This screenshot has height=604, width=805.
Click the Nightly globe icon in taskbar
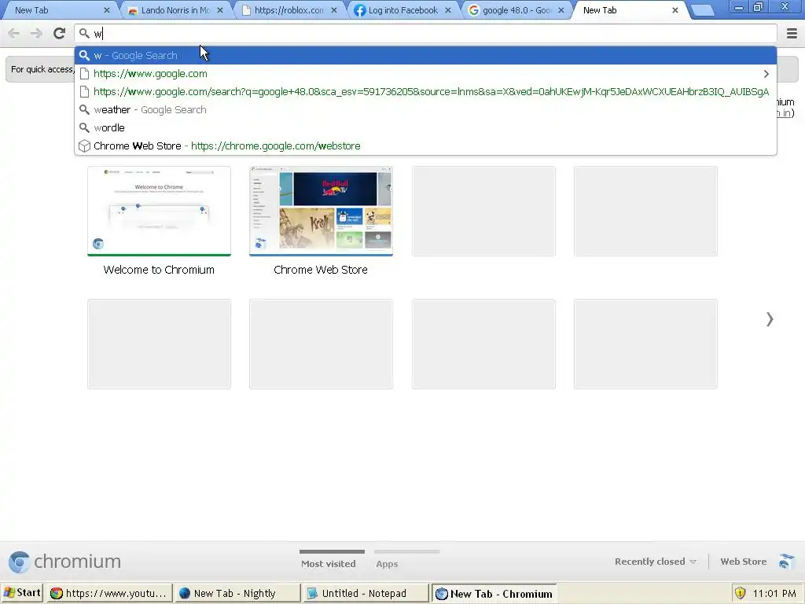184,593
